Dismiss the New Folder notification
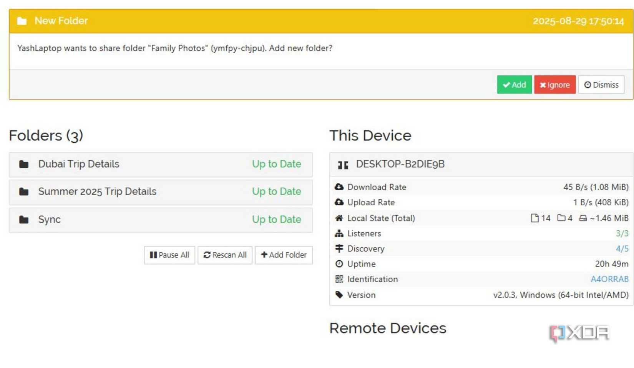Image resolution: width=634 pixels, height=368 pixels. pyautogui.click(x=601, y=85)
